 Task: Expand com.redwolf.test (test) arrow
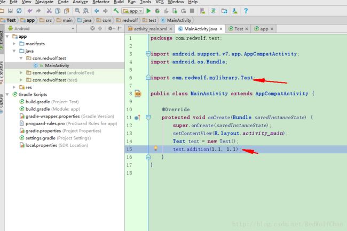click(21, 80)
